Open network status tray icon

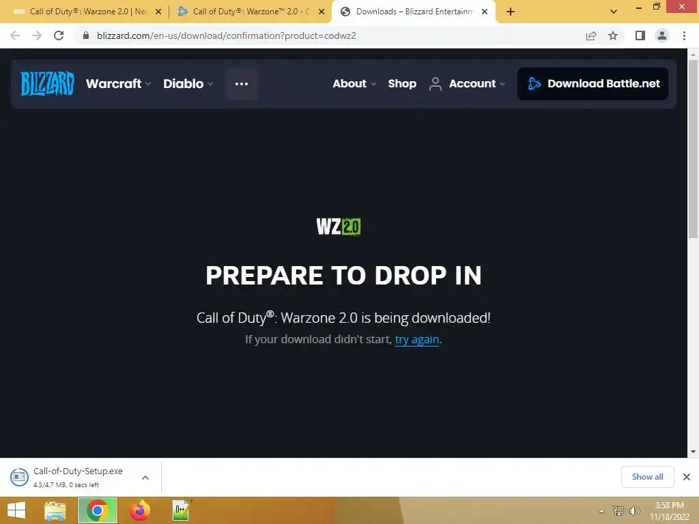click(x=618, y=510)
